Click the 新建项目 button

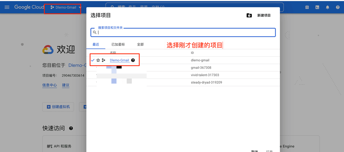point(264,15)
